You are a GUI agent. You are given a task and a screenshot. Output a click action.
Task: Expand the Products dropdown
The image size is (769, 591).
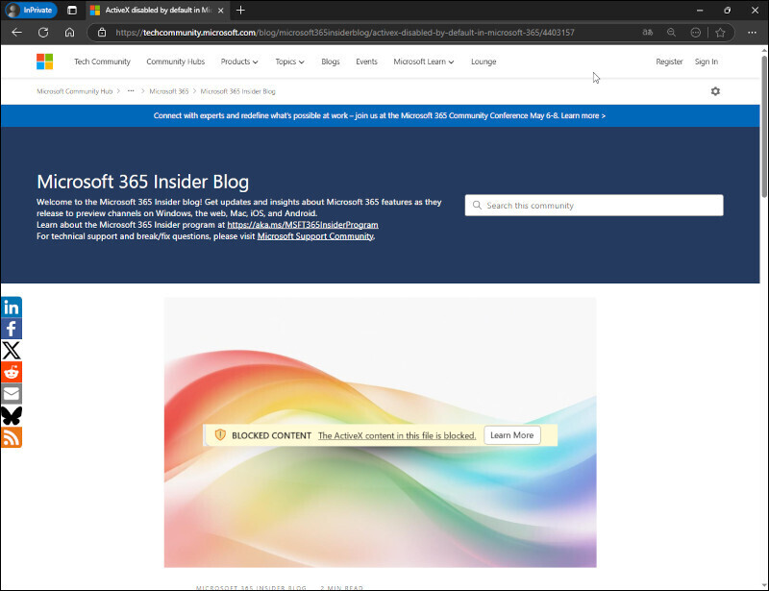(239, 62)
